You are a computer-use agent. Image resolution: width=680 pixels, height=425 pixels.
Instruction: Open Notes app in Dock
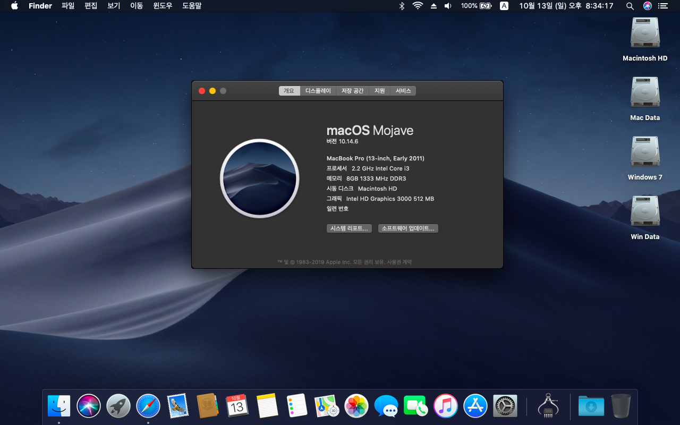pos(267,406)
